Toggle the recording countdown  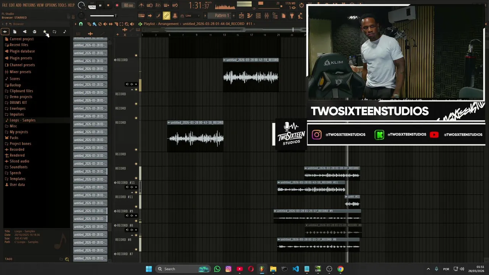click(x=158, y=5)
